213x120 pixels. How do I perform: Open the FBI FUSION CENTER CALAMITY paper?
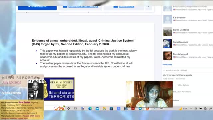point(178,75)
